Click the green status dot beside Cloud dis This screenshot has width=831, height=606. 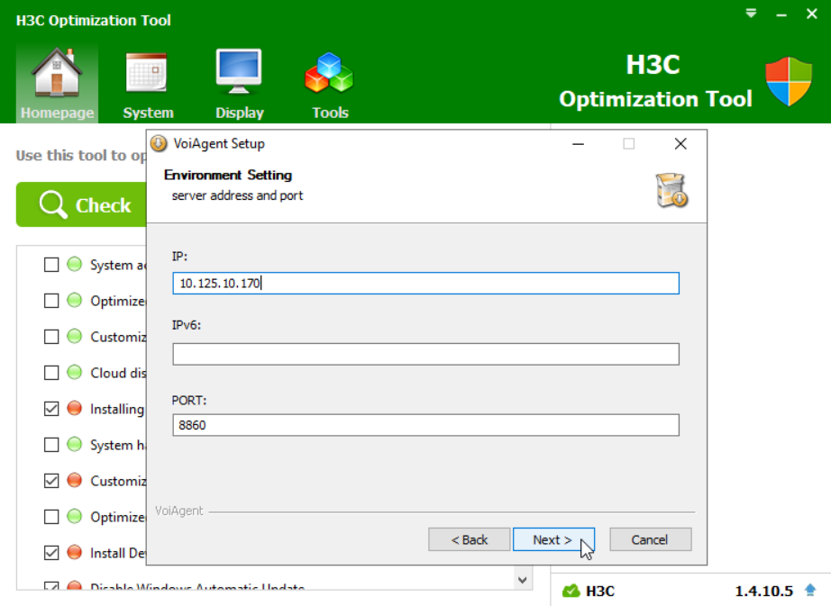pos(75,372)
